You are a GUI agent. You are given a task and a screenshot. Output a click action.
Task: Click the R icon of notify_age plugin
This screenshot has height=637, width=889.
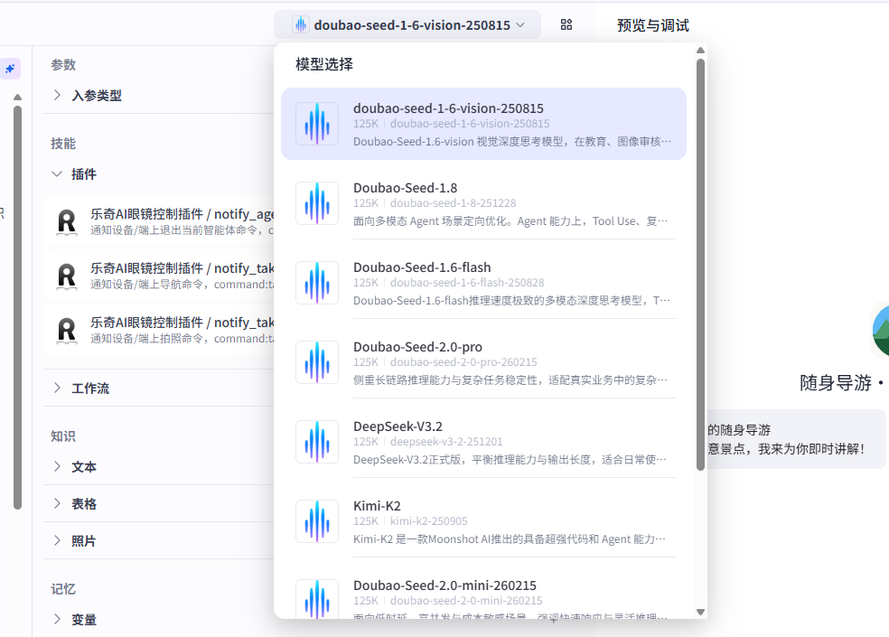(66, 221)
